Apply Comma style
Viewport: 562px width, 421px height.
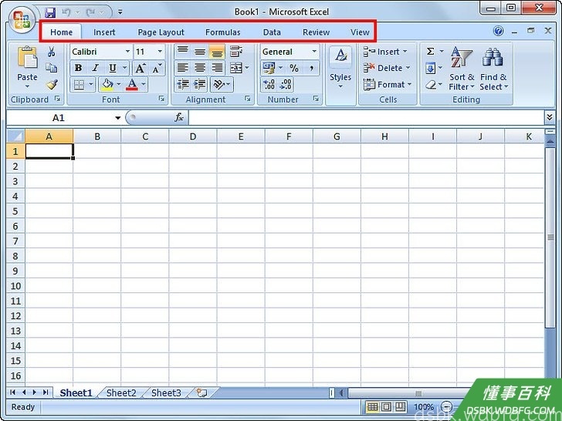[x=311, y=68]
